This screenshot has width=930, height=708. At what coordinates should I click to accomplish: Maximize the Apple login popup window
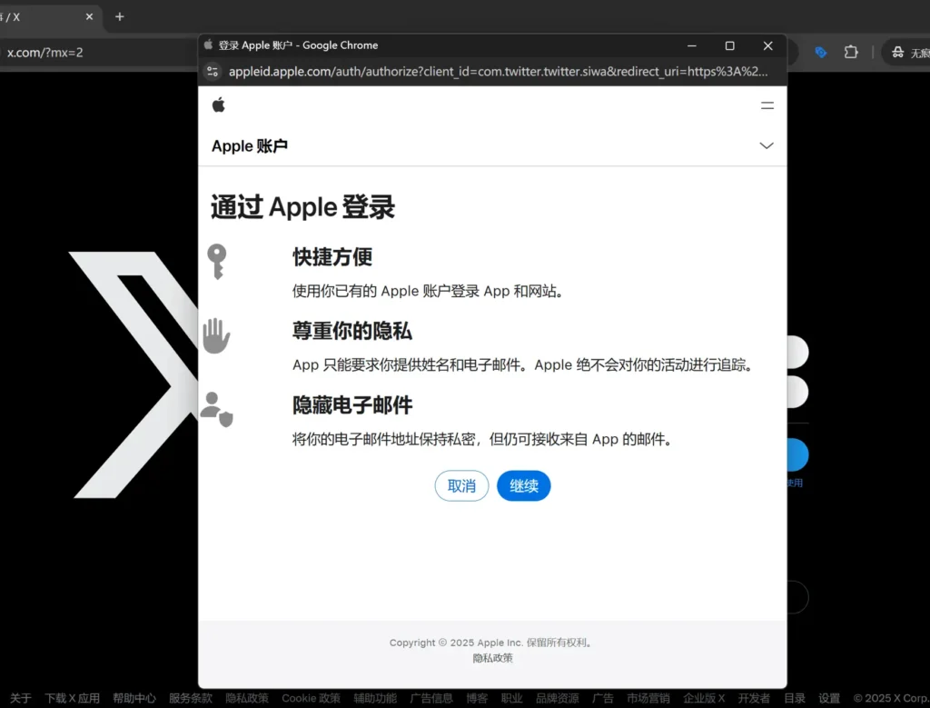click(x=729, y=45)
